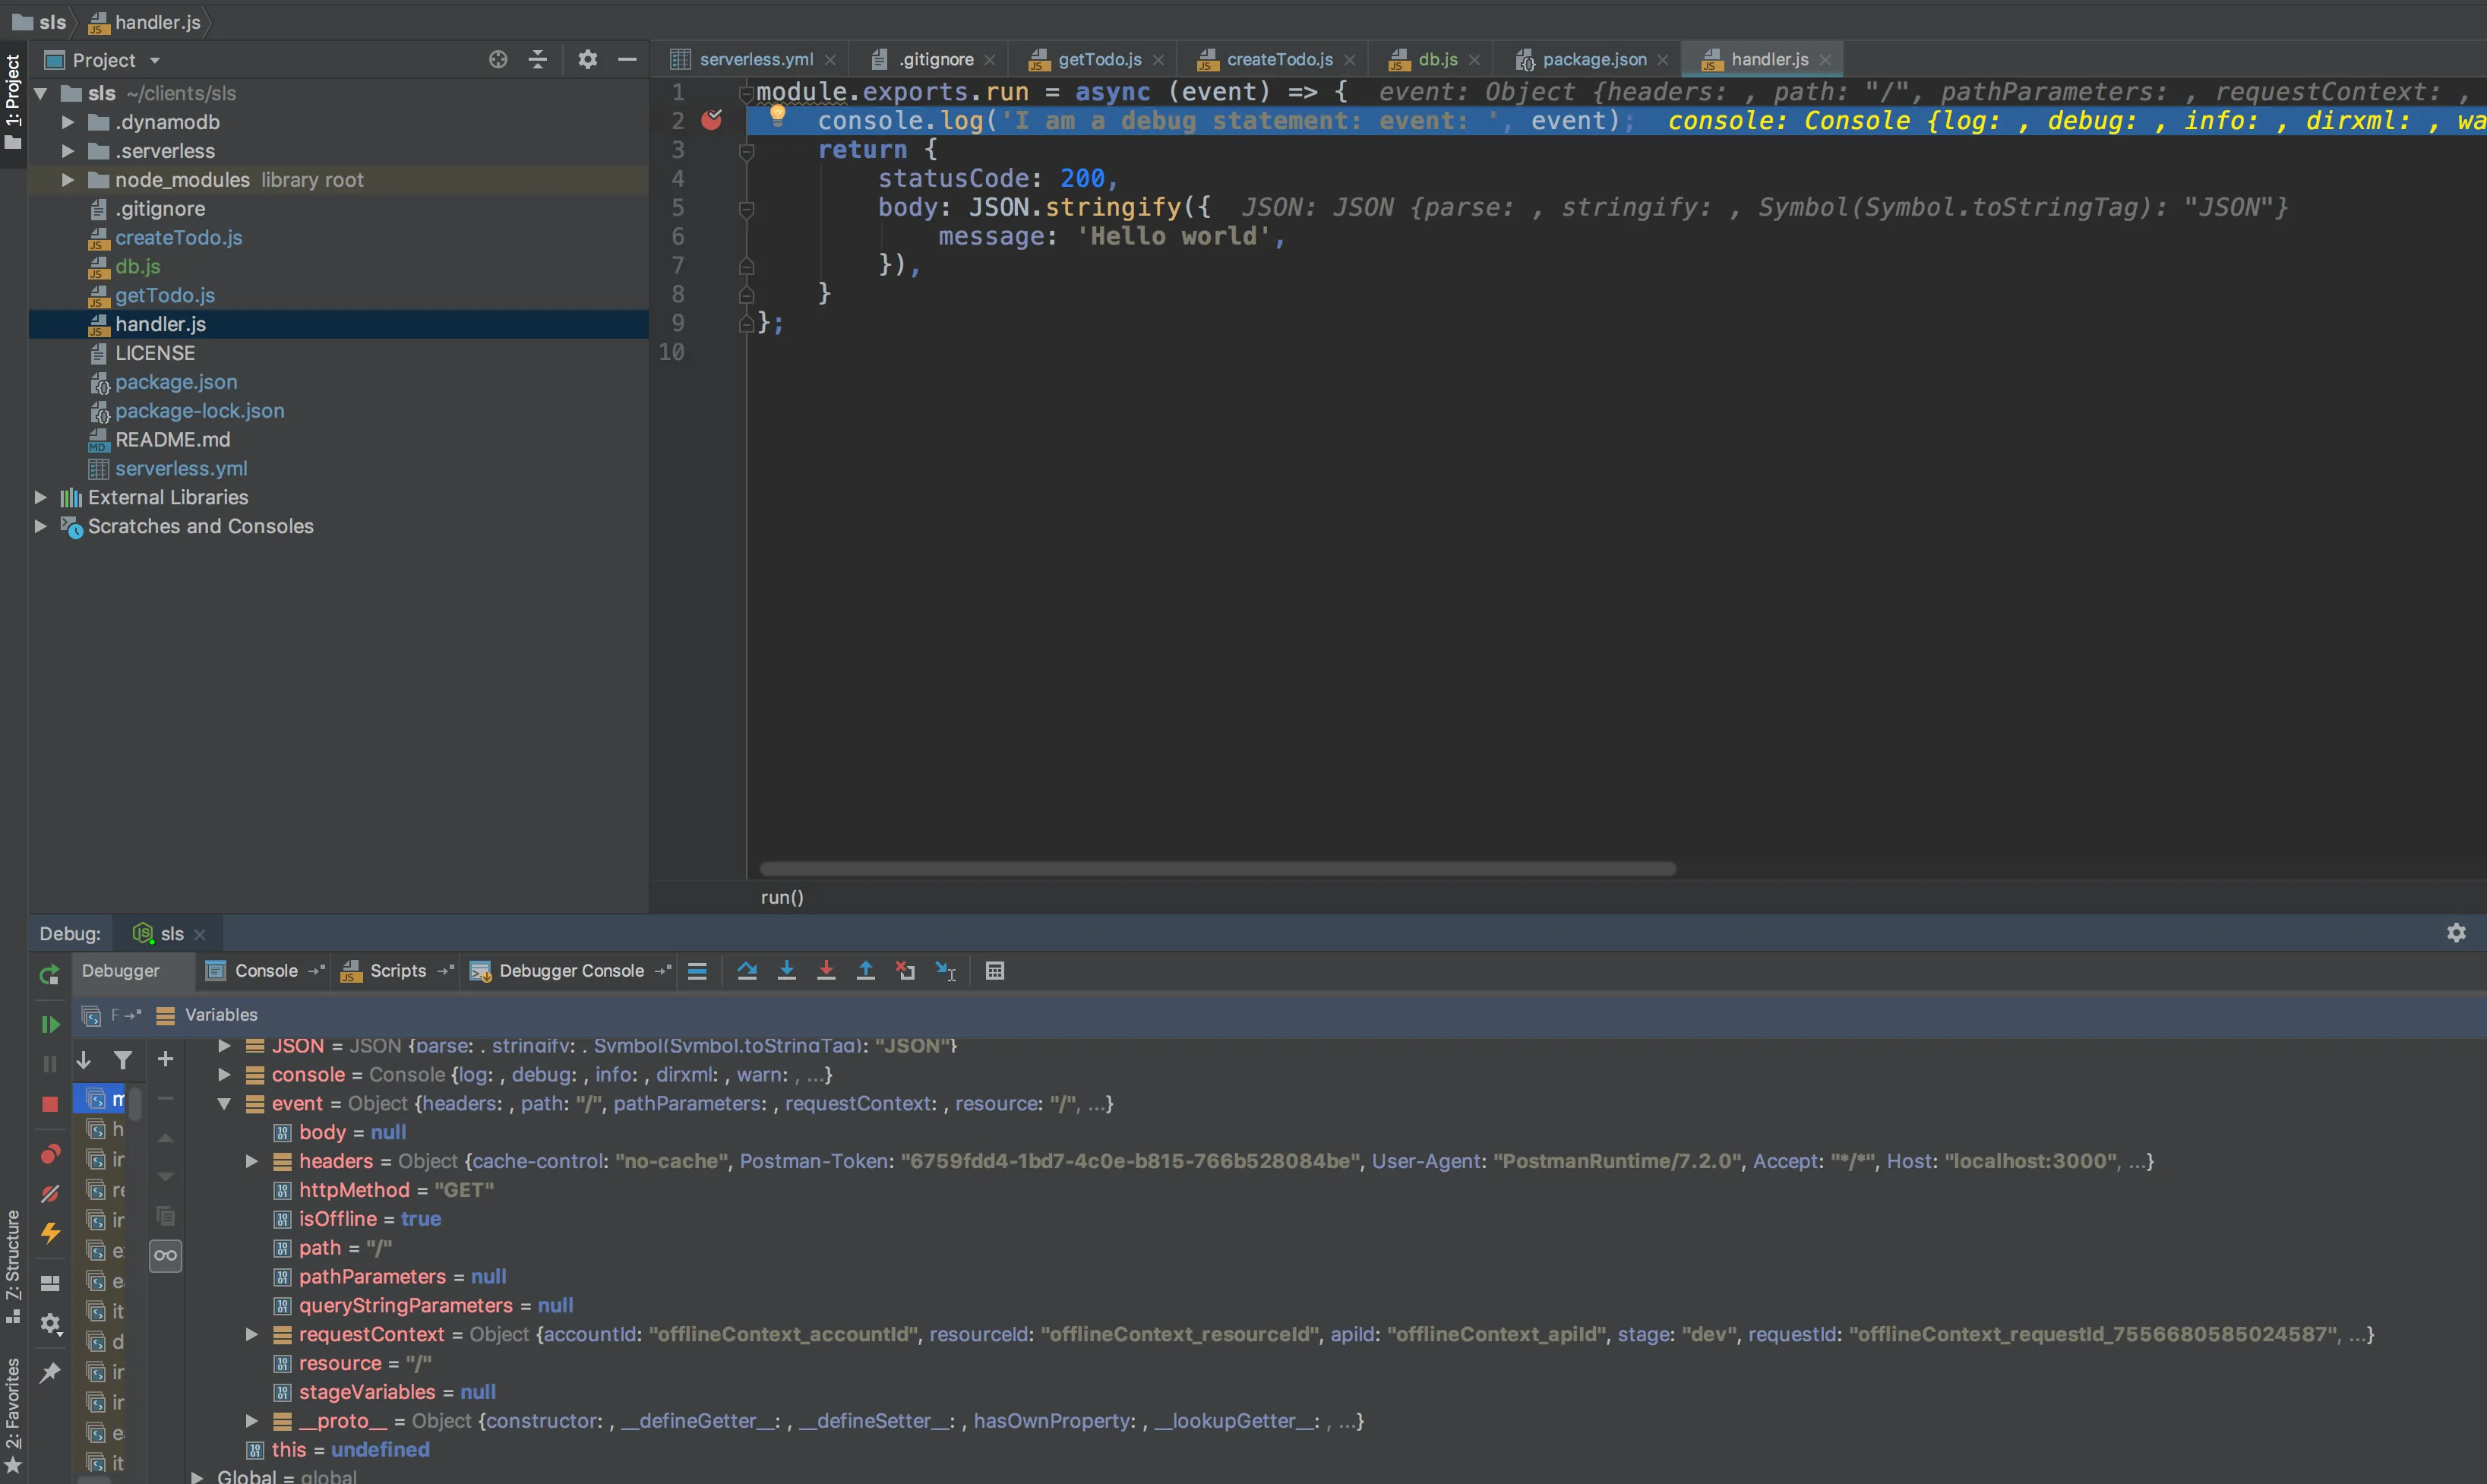2487x1484 pixels.
Task: Stop the debug session with the red square
Action: tap(49, 1104)
